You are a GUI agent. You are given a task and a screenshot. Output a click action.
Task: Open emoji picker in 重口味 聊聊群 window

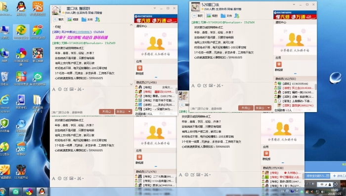click(60, 89)
